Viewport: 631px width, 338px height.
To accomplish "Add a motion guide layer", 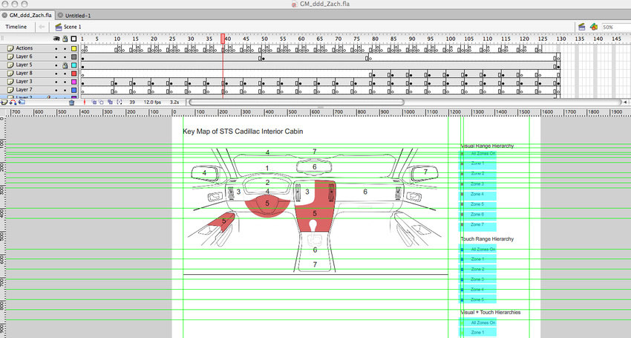I will (x=13, y=103).
